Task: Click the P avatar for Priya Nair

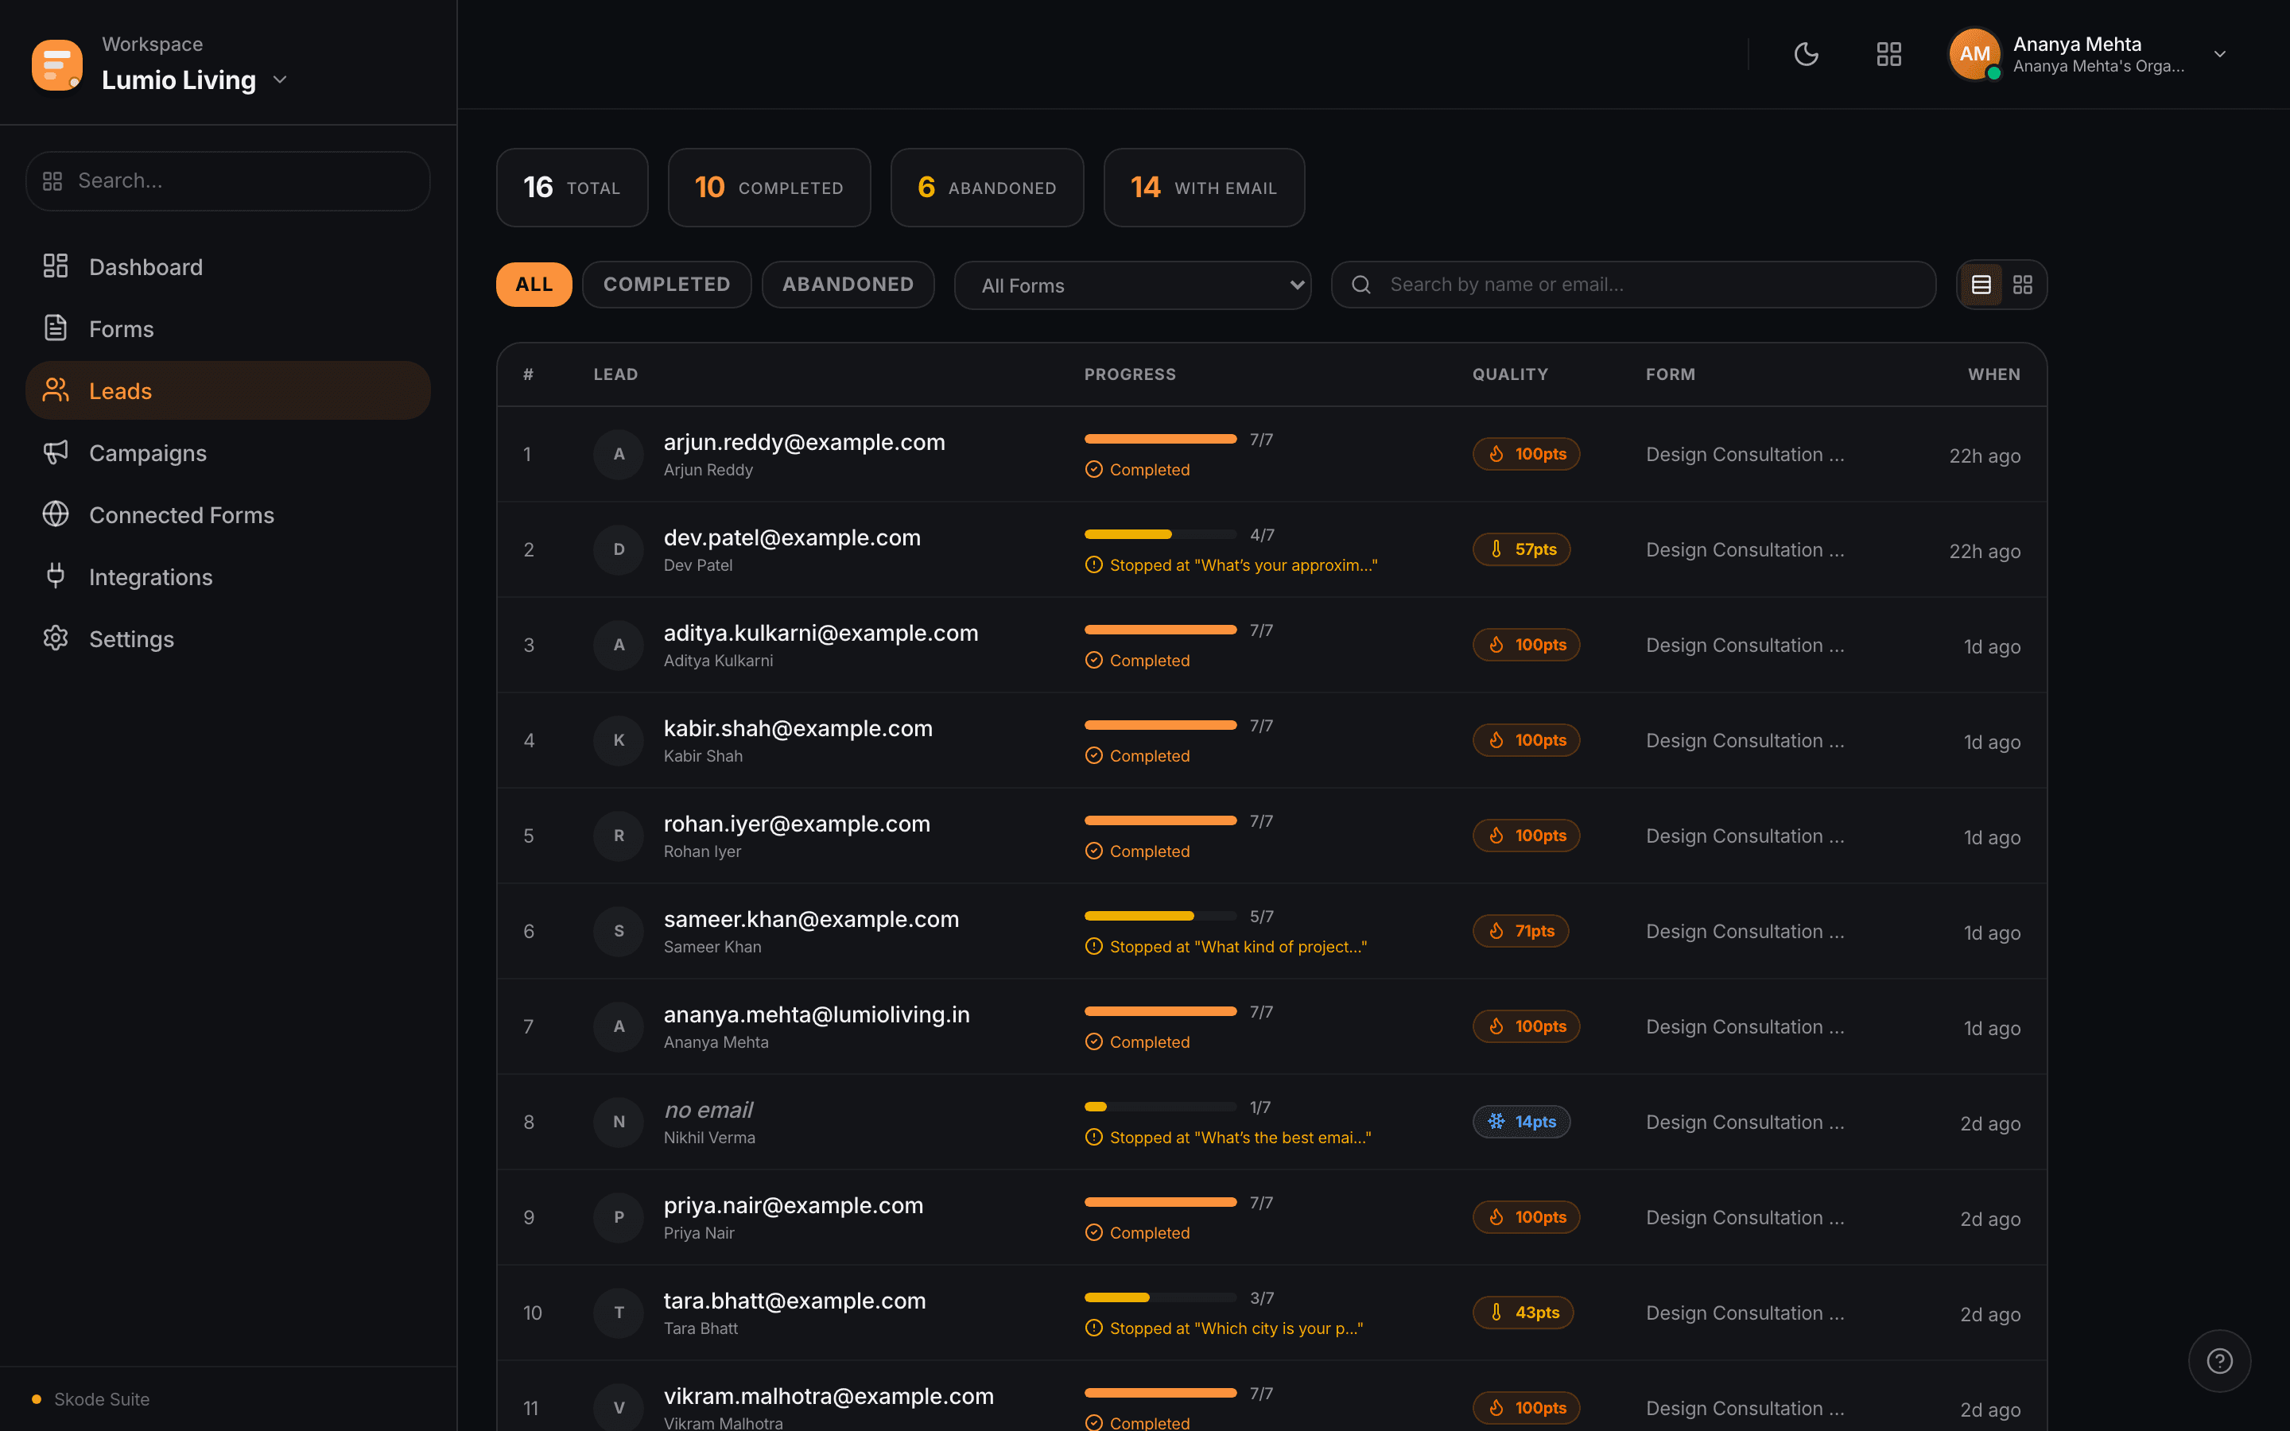Action: click(619, 1217)
